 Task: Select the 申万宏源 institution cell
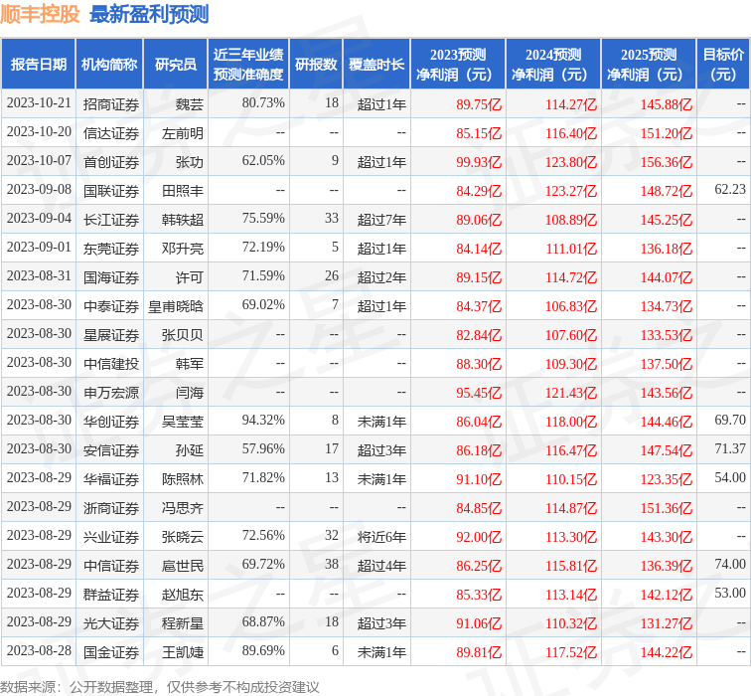[111, 392]
